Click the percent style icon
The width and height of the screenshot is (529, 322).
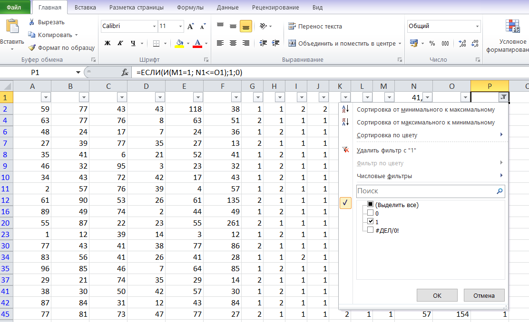point(432,43)
